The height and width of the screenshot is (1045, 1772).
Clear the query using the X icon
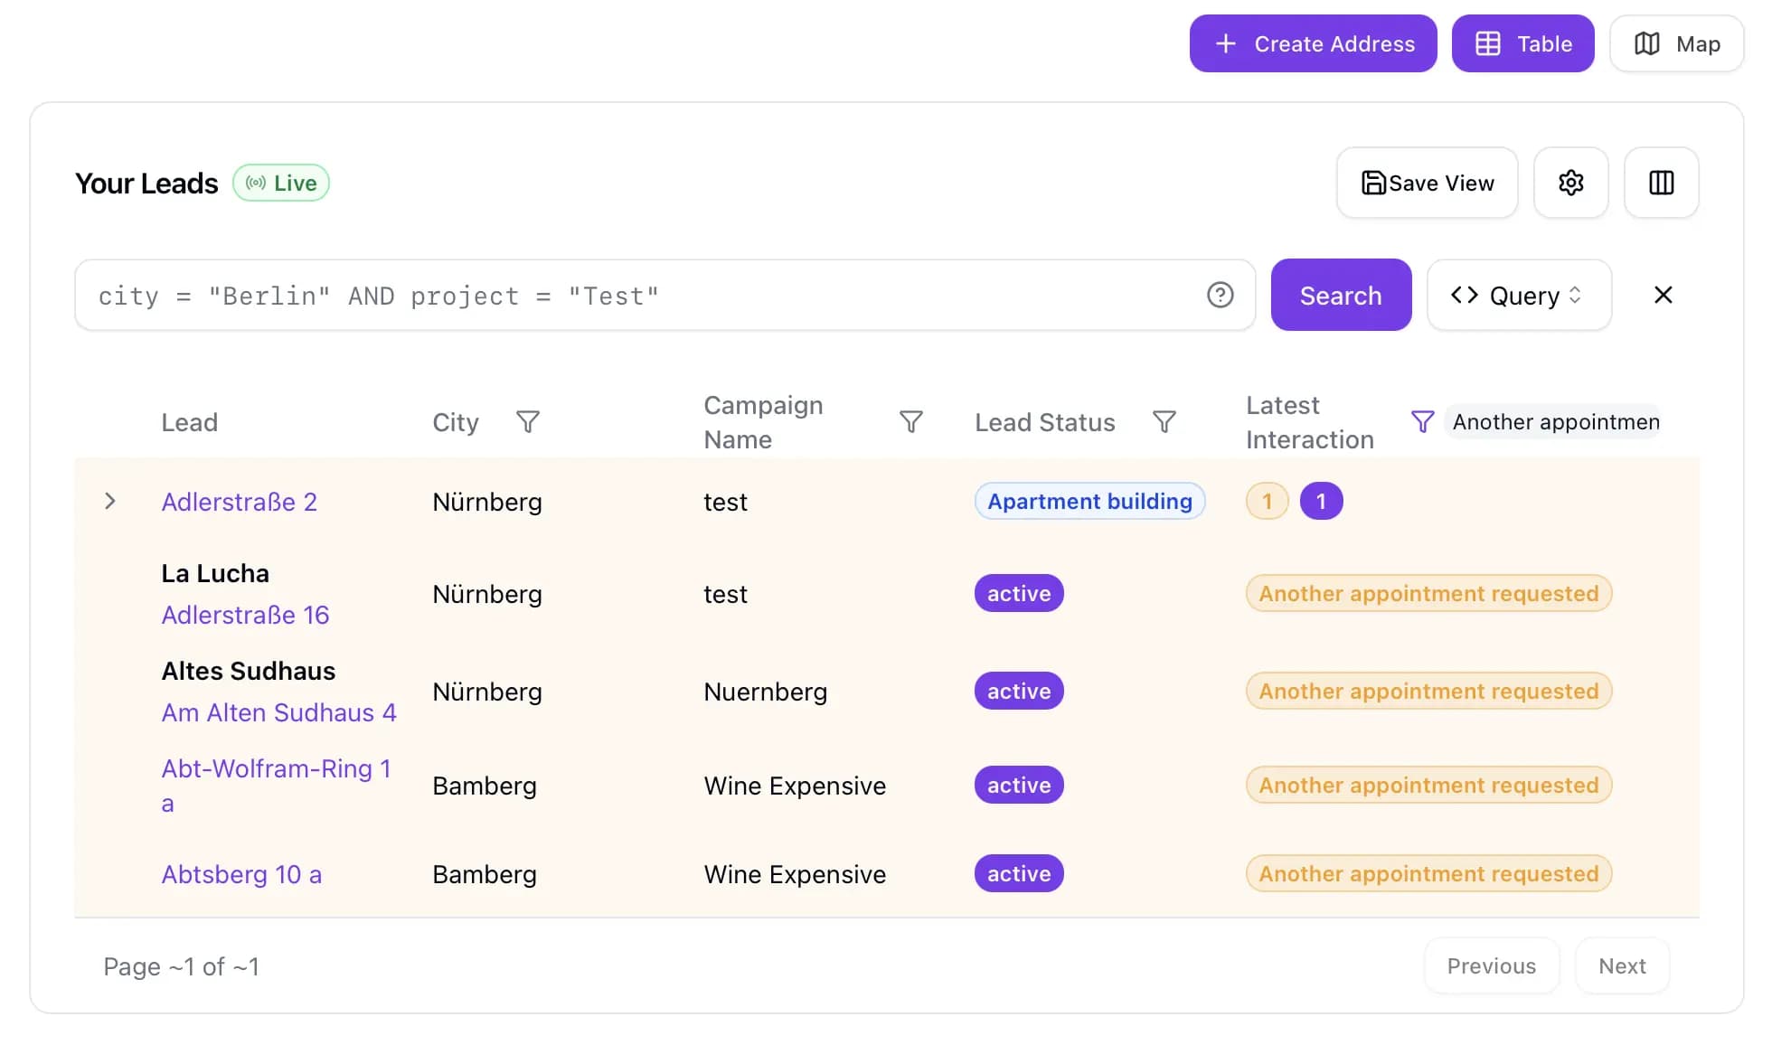coord(1663,295)
